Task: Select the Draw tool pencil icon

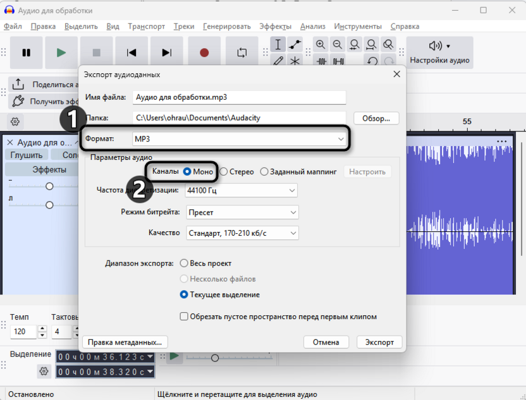Action: (x=278, y=61)
